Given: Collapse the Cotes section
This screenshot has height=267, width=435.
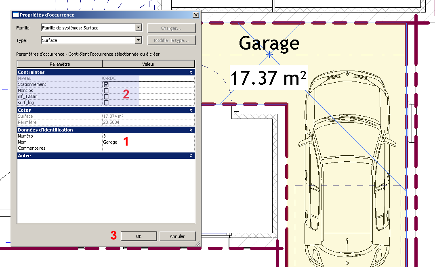Looking at the screenshot, I should 191,110.
